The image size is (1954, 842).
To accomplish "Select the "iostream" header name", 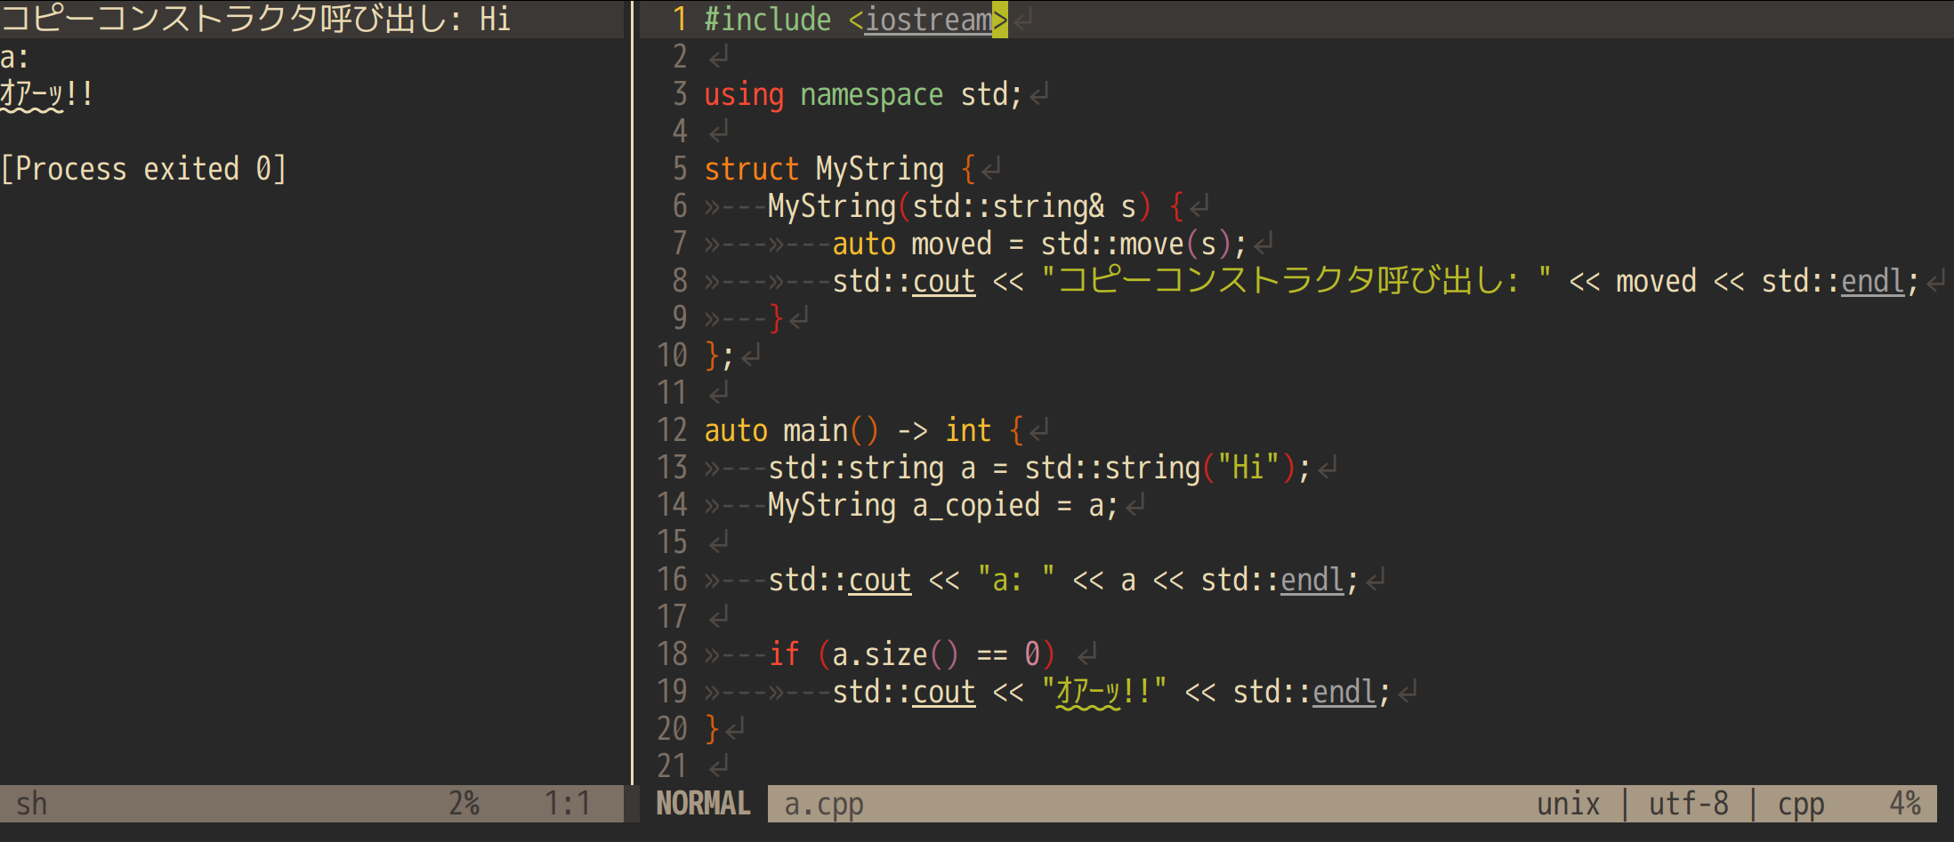I will click(x=929, y=20).
